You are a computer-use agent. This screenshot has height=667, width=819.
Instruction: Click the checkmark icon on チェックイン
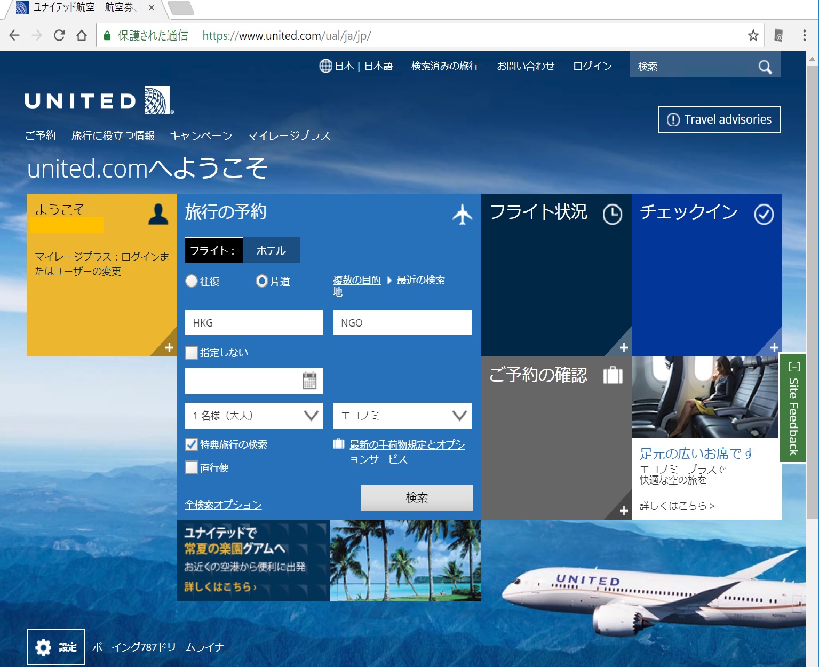click(764, 214)
